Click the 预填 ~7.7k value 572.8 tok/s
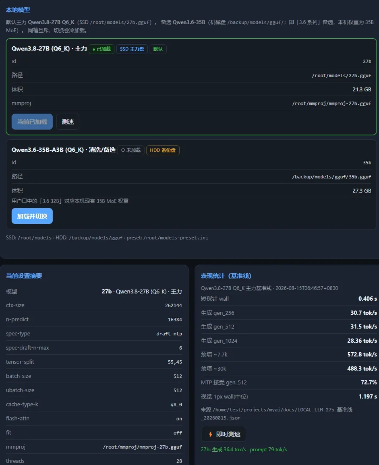The image size is (379, 465). [362, 354]
